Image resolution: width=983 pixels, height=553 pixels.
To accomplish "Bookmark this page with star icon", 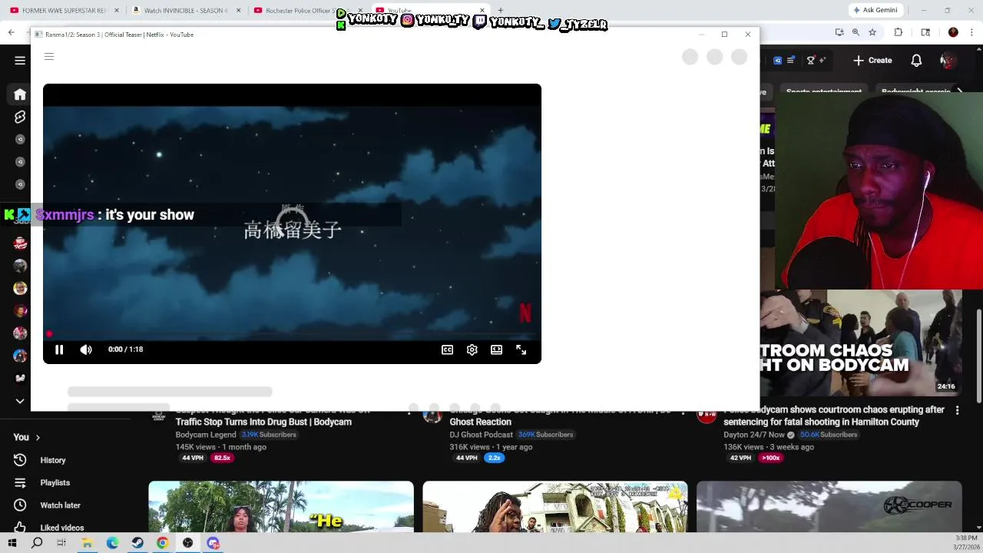I will click(x=872, y=32).
